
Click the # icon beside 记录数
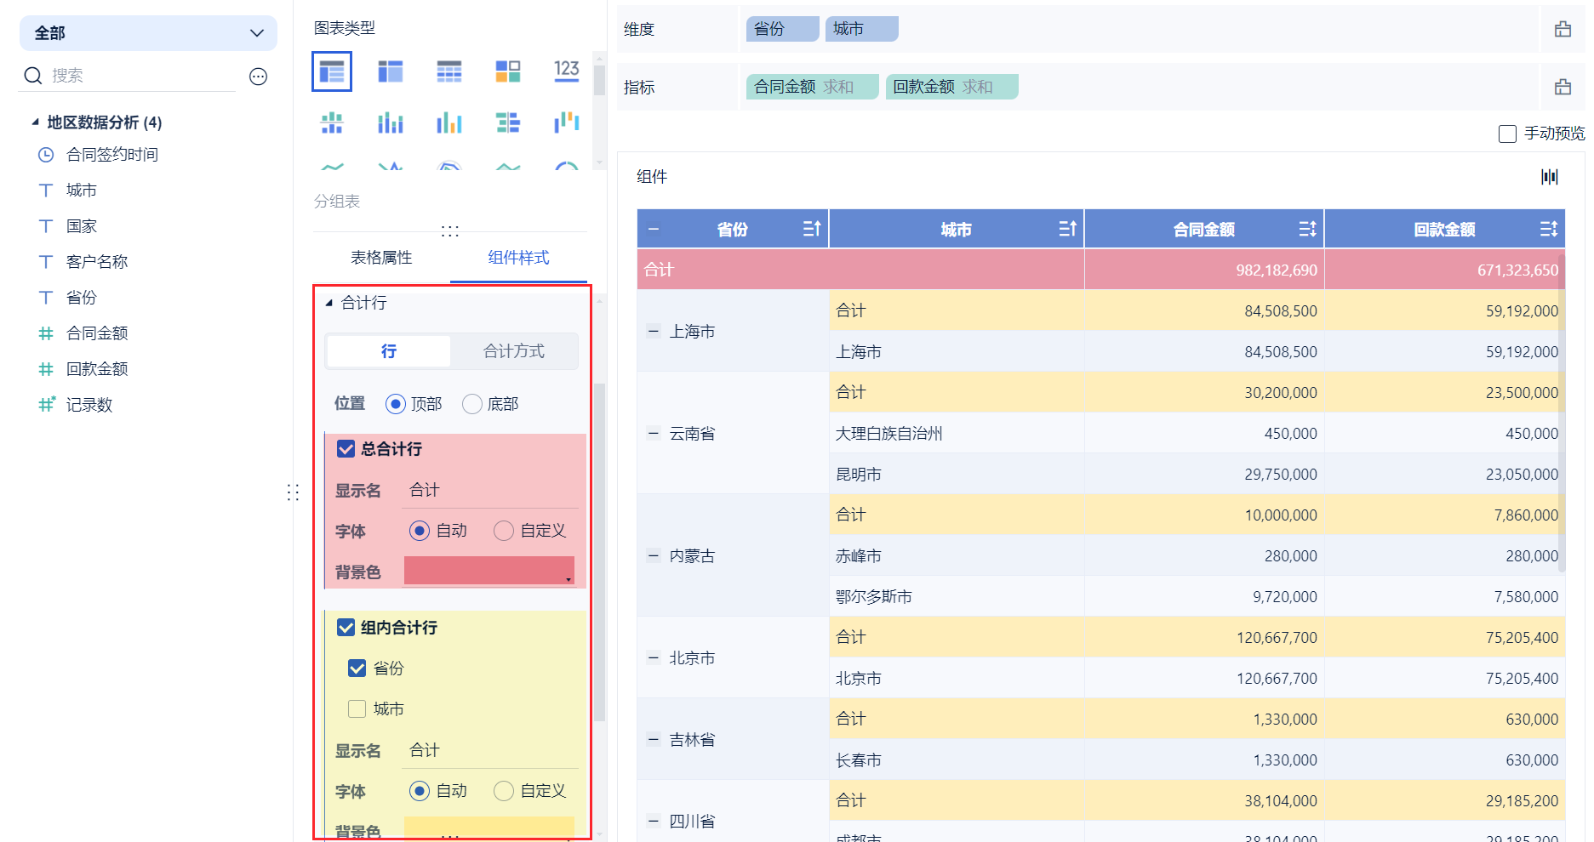(x=47, y=404)
